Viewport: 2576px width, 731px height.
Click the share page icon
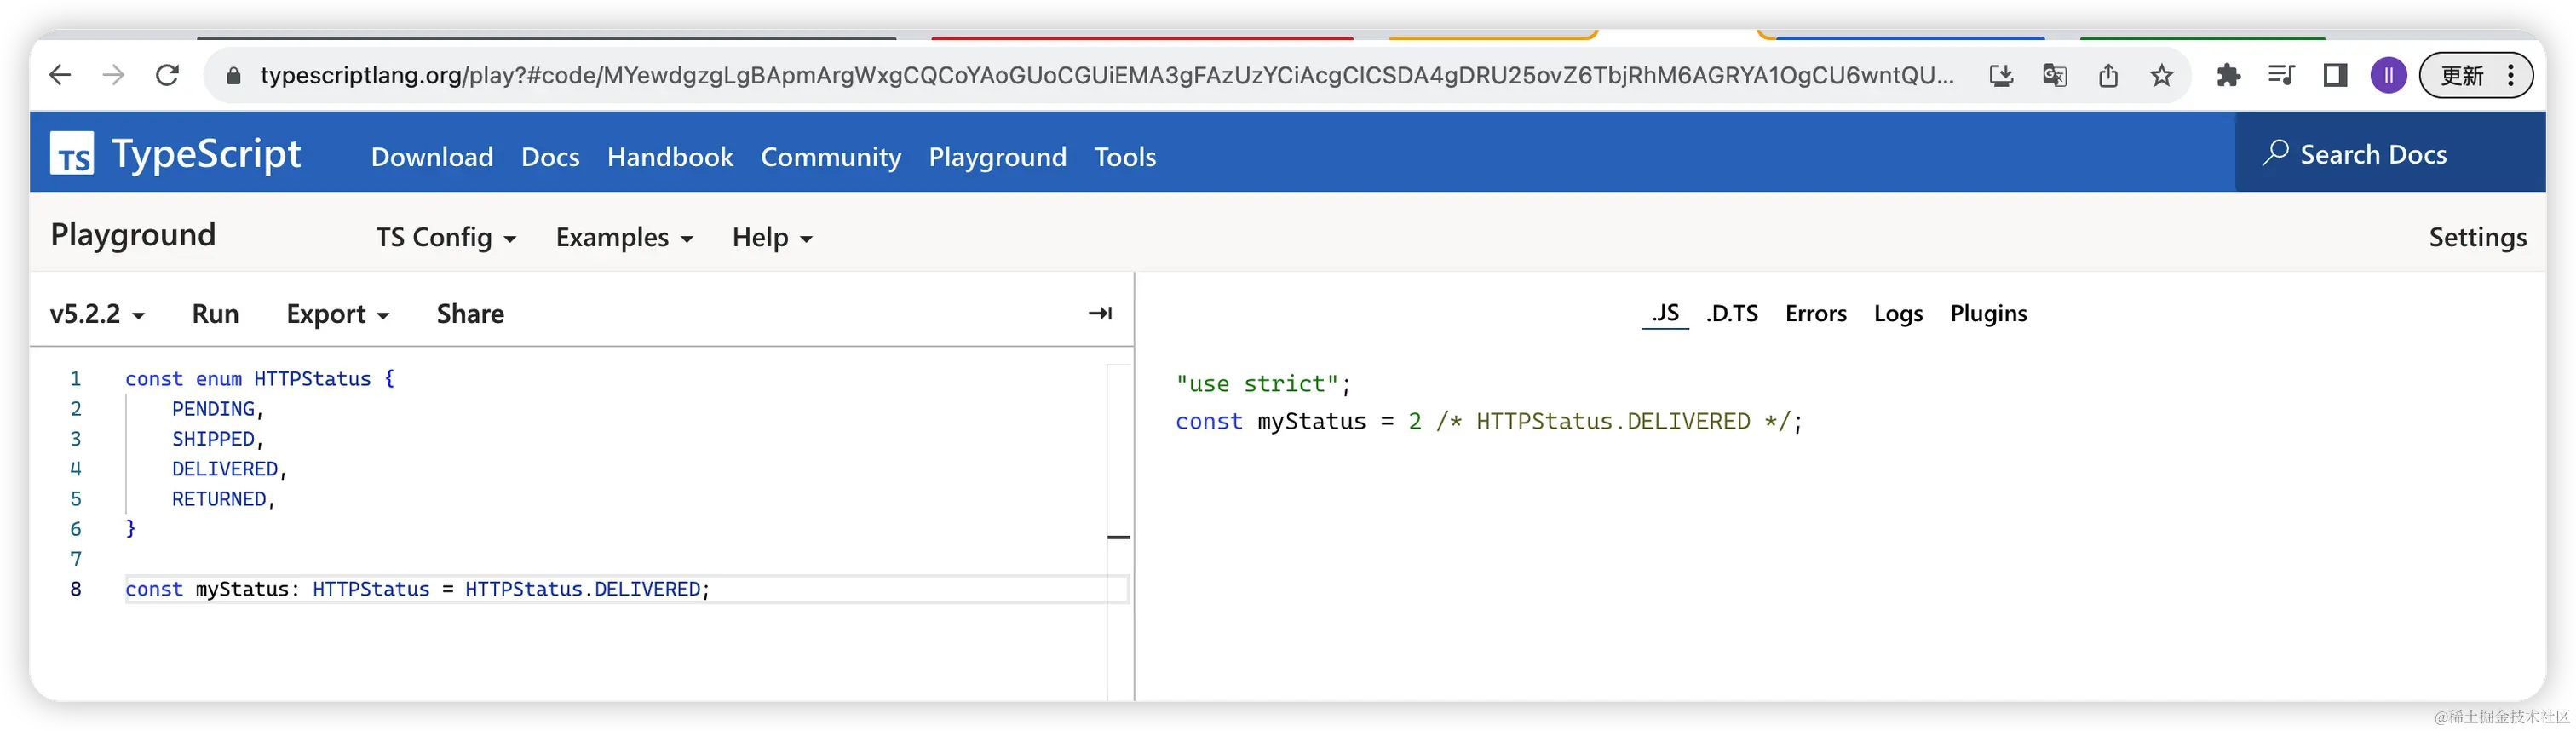[2108, 75]
